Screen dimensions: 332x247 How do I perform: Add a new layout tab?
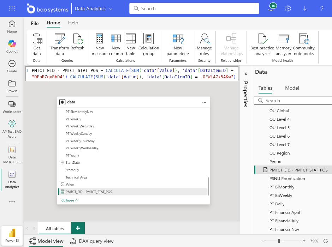coord(78,228)
